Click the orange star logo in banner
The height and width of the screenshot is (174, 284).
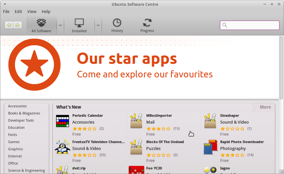(x=35, y=65)
